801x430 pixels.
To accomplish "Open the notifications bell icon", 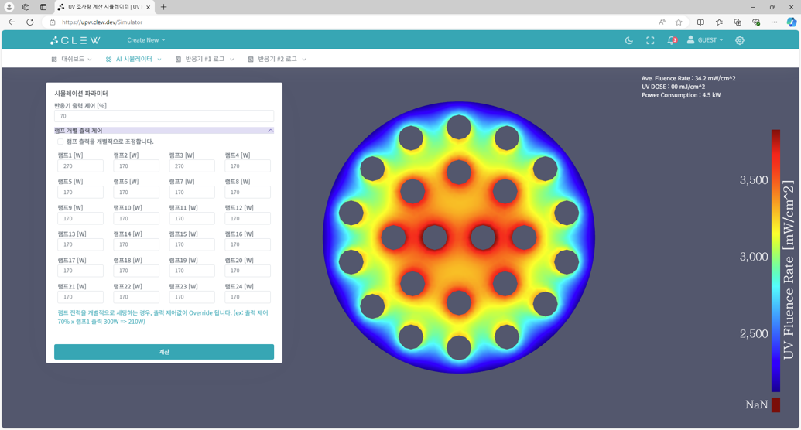I will tap(672, 40).
